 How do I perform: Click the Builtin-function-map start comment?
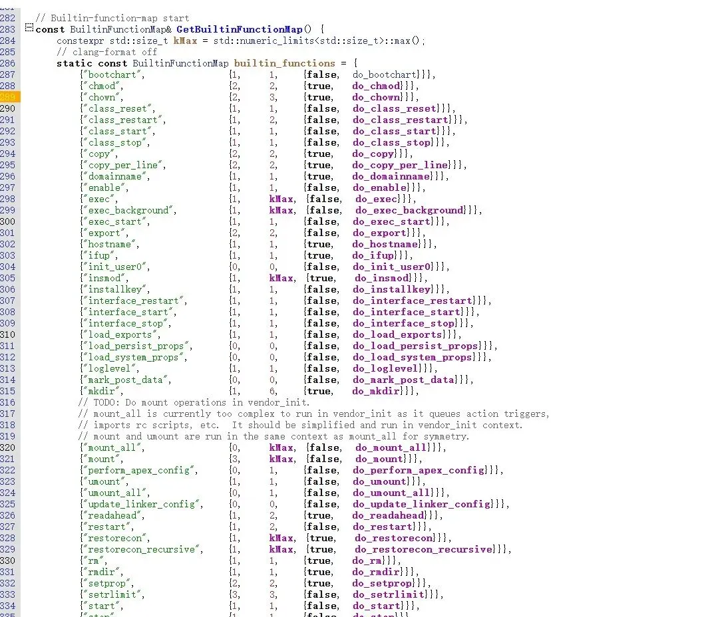coord(112,18)
